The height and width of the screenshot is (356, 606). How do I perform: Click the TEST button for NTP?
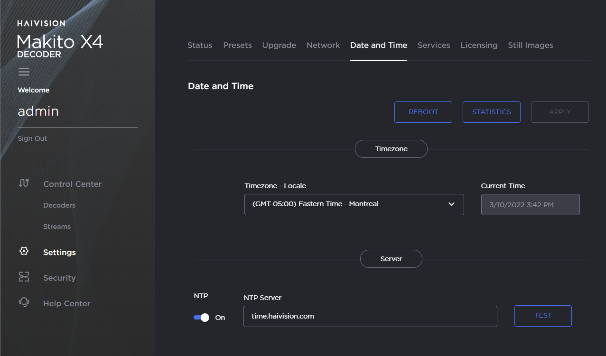[x=542, y=315]
